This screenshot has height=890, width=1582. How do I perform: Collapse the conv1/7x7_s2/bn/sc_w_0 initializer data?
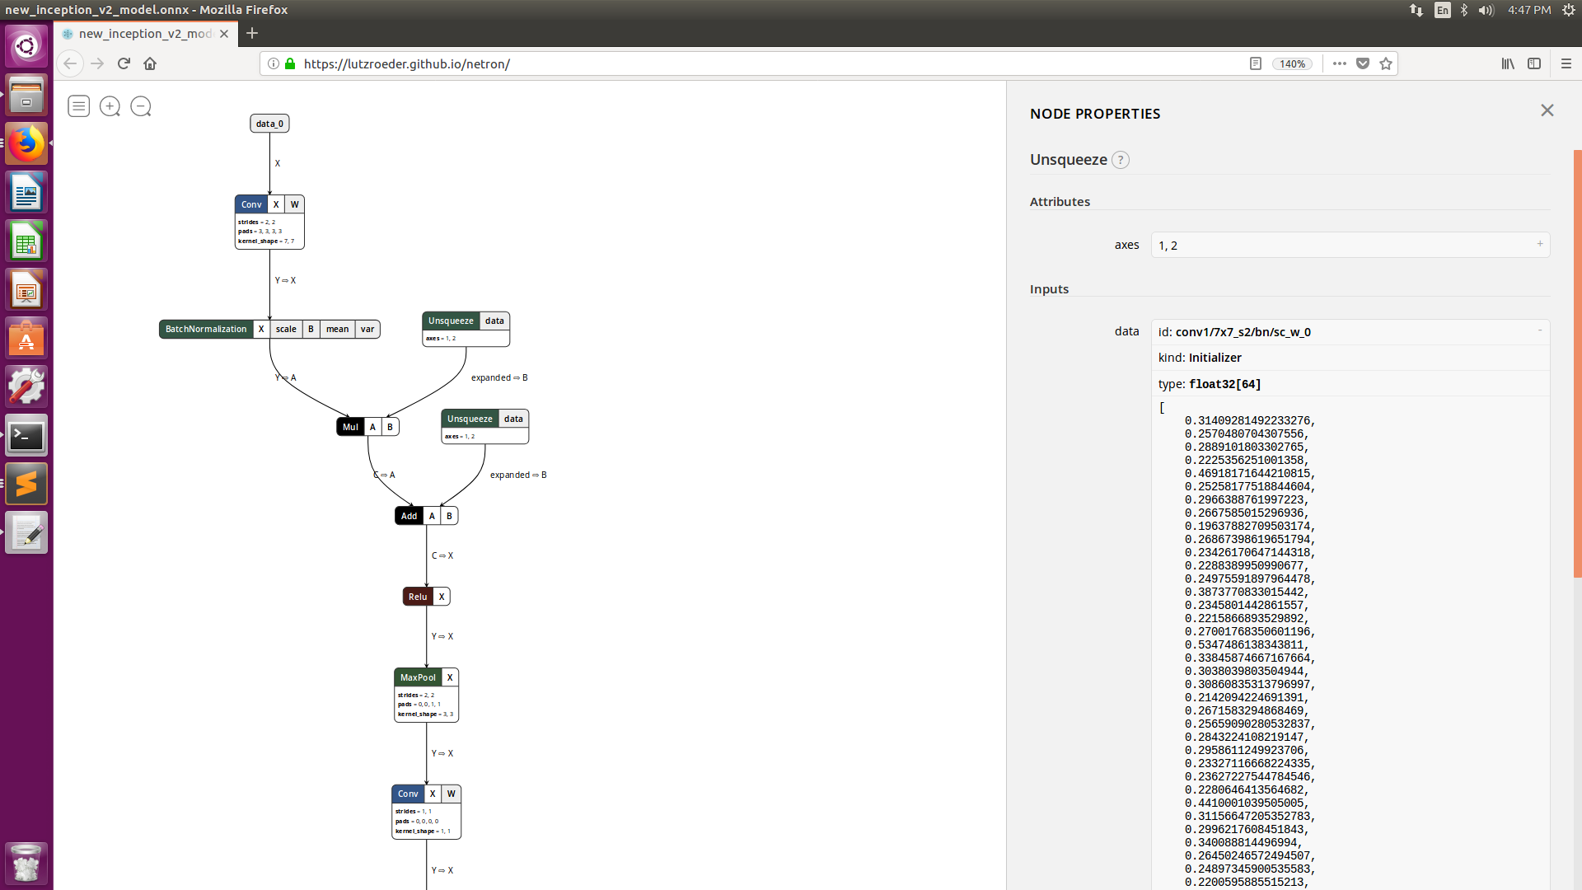click(1539, 330)
